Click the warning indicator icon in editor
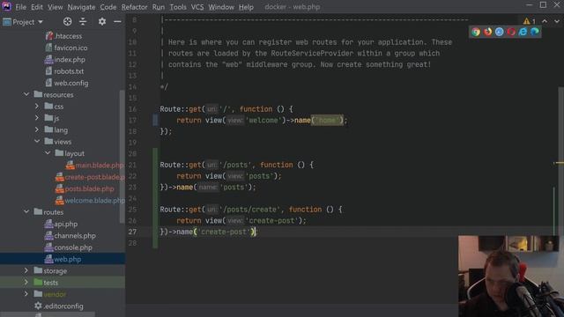The height and width of the screenshot is (317, 564). [529, 21]
